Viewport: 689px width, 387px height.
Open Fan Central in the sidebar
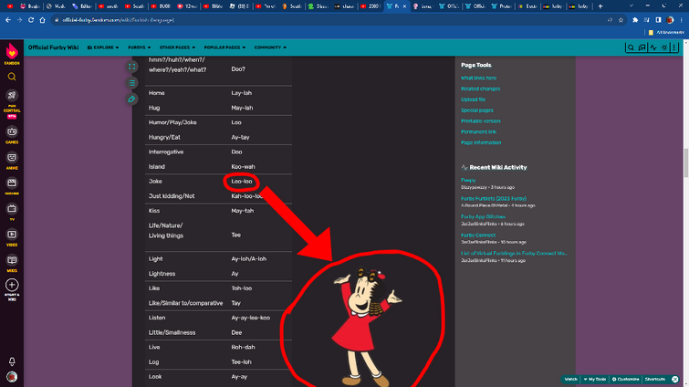tap(12, 105)
